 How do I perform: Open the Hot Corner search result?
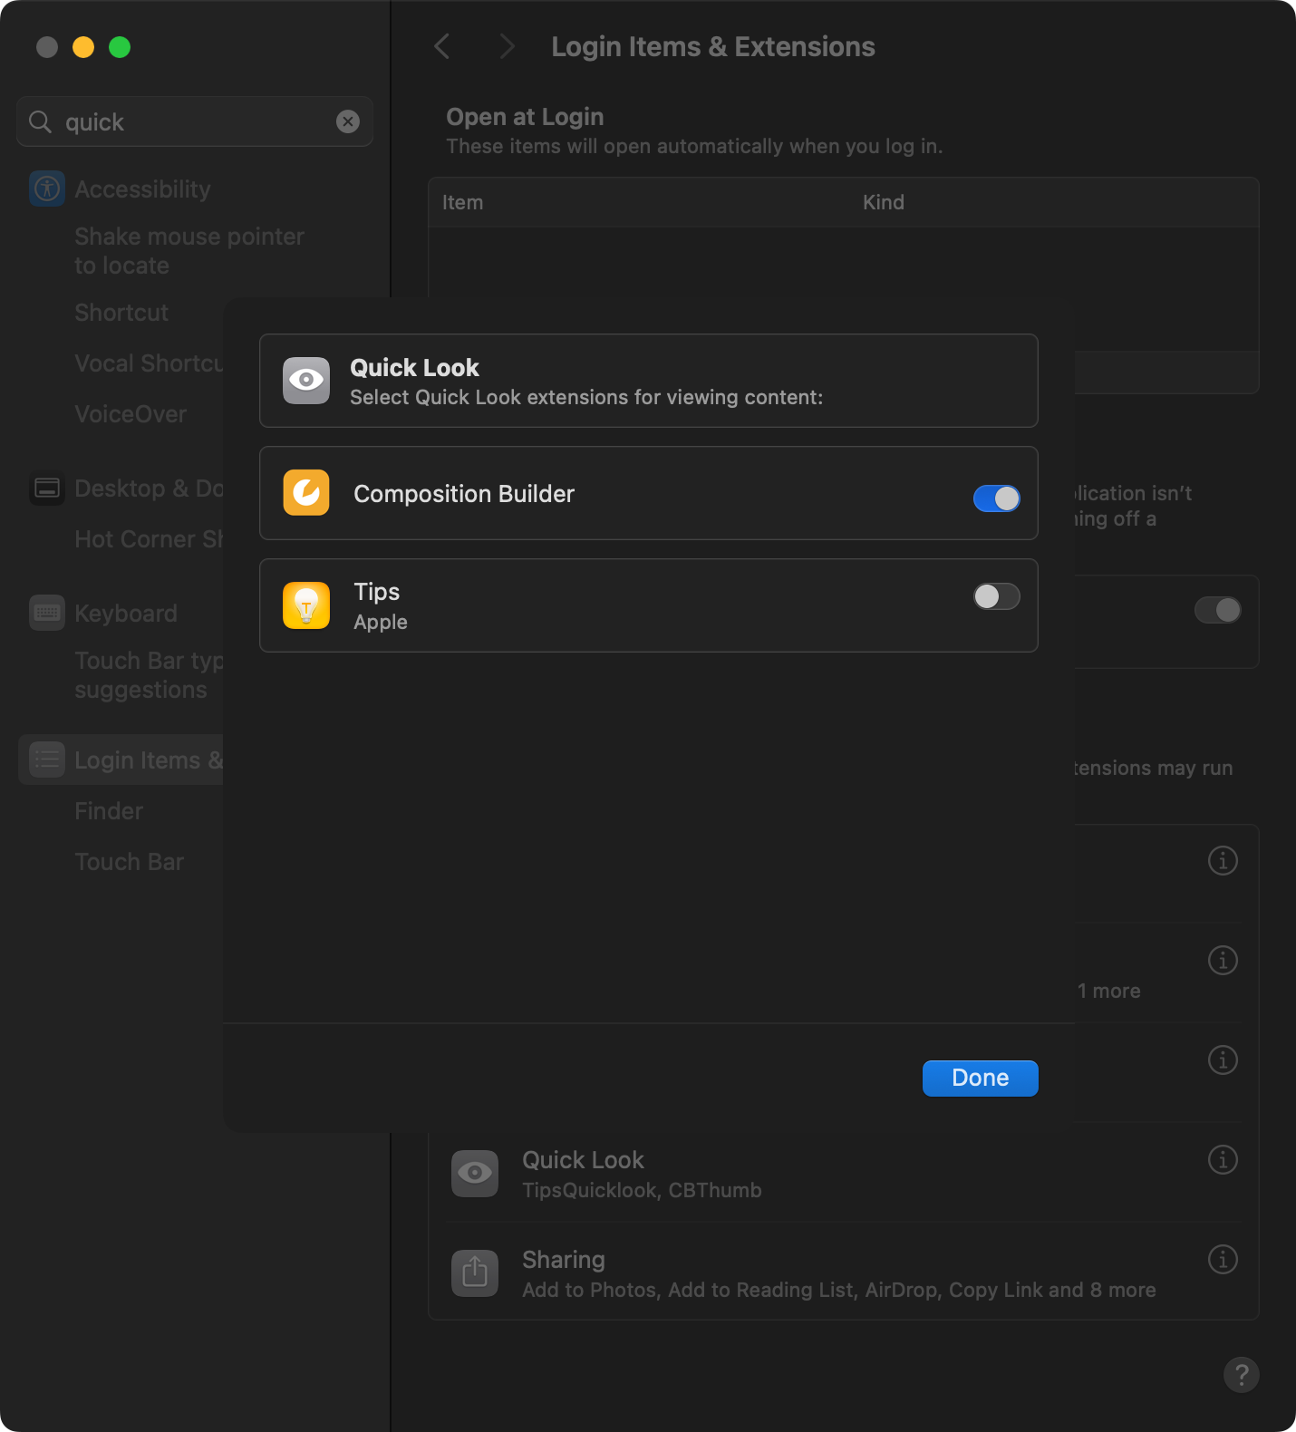(149, 539)
